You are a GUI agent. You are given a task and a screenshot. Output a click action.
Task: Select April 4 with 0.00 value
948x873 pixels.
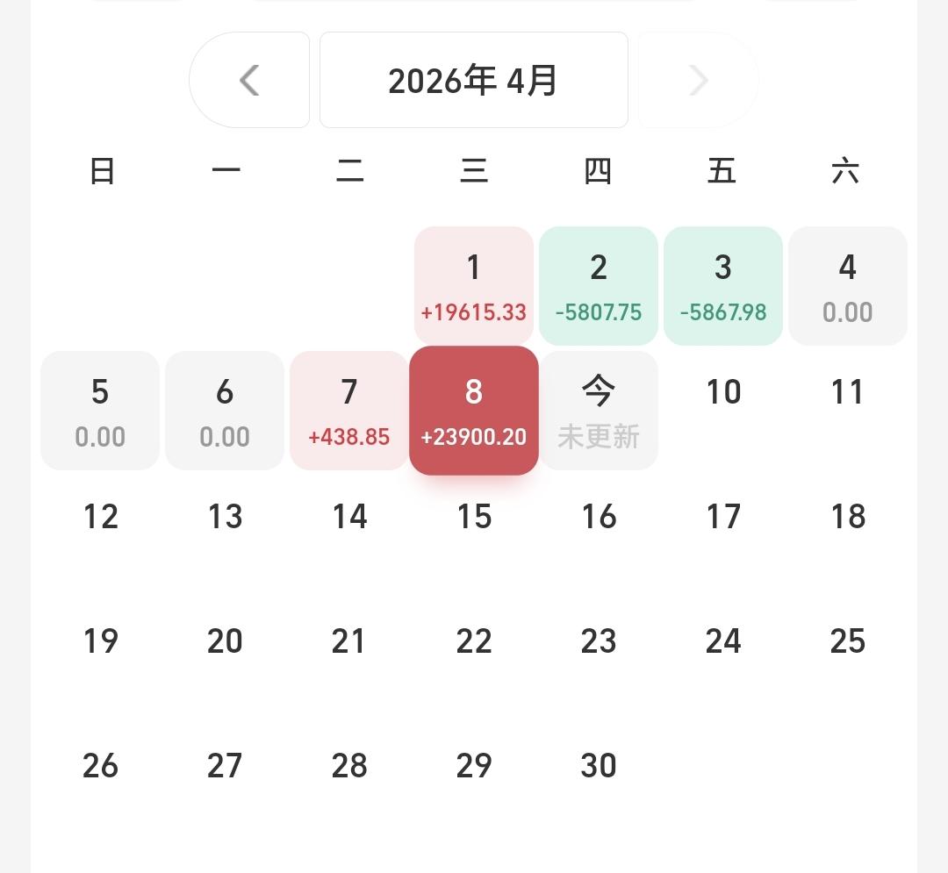pos(847,286)
